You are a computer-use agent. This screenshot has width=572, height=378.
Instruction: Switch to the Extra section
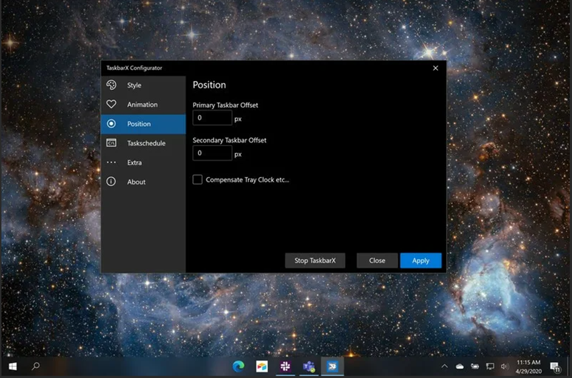(134, 163)
